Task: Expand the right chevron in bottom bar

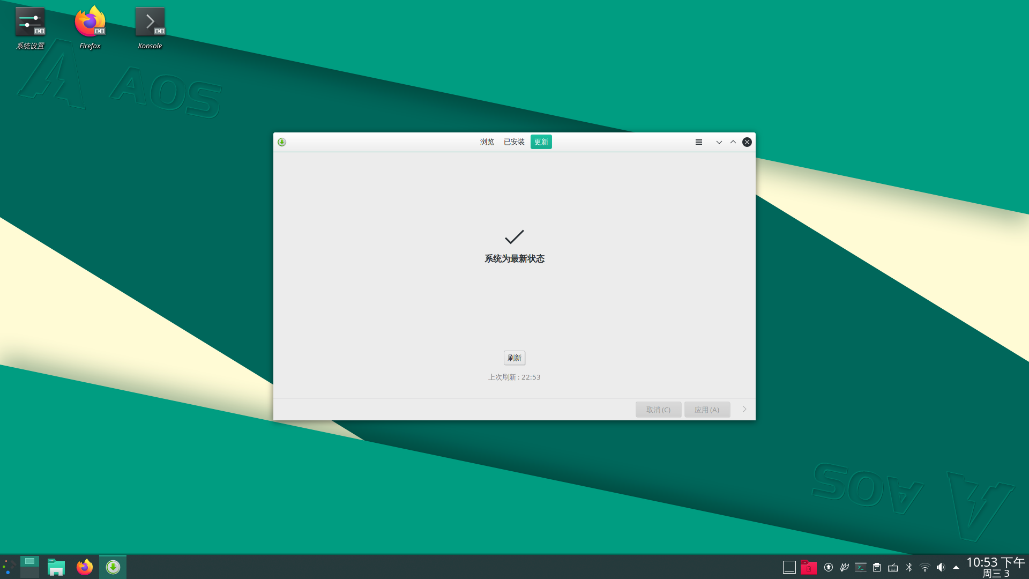Action: click(x=744, y=409)
